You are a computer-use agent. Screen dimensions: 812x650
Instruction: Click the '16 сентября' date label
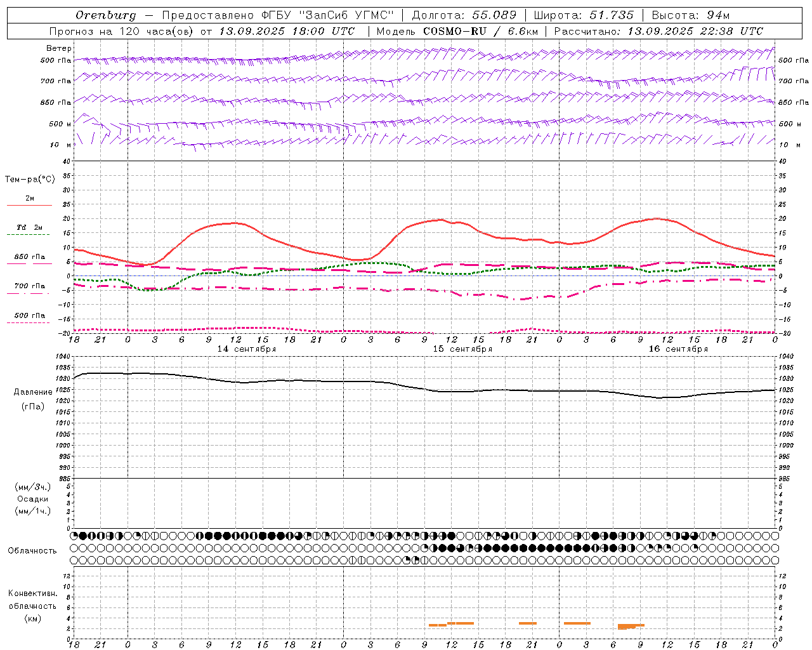point(678,349)
